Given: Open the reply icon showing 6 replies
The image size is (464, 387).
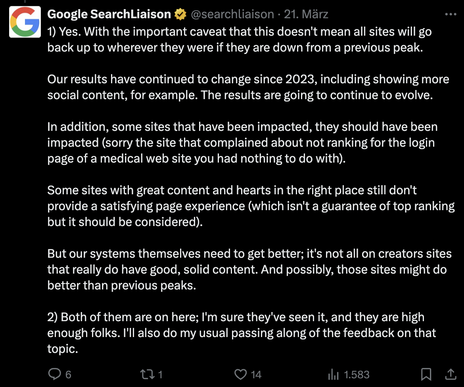Looking at the screenshot, I should click(55, 374).
